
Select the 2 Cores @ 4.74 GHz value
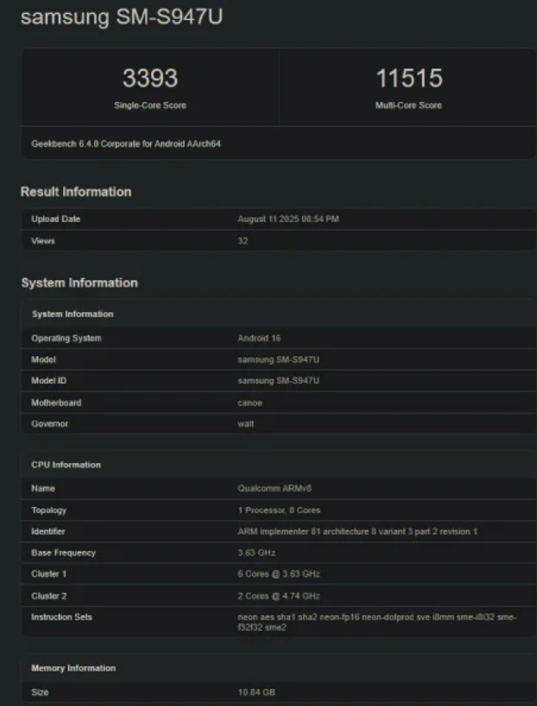click(279, 596)
